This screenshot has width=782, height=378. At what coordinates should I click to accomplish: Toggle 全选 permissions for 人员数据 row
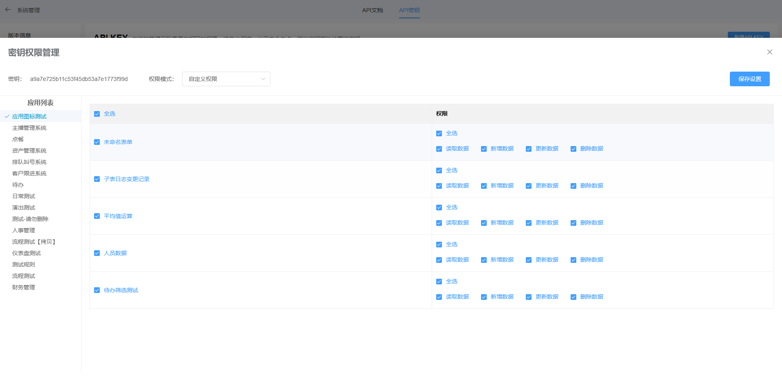(439, 245)
